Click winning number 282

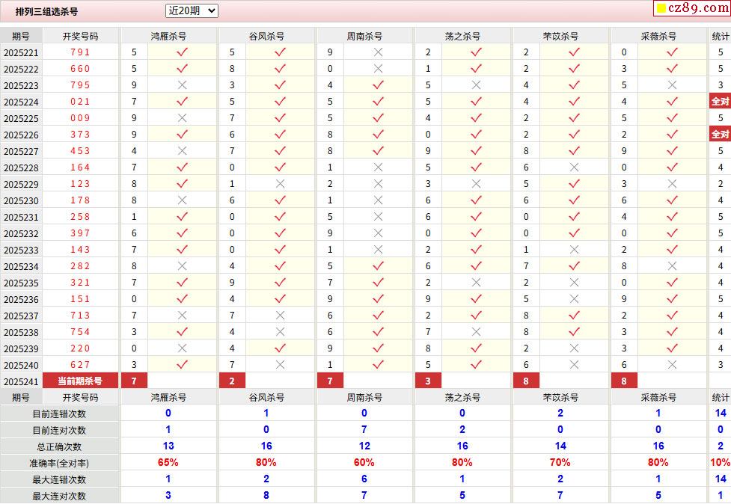tap(80, 266)
